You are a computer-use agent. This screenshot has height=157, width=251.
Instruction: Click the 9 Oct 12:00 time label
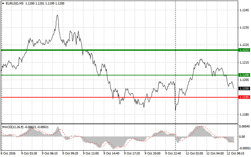pos(91,153)
